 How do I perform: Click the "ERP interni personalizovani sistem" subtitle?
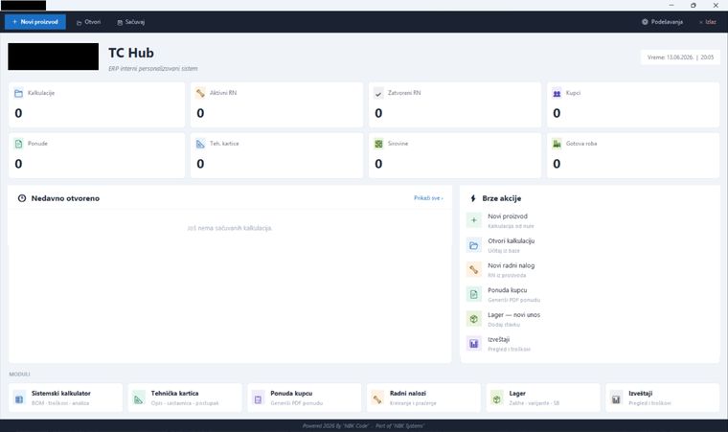point(153,69)
